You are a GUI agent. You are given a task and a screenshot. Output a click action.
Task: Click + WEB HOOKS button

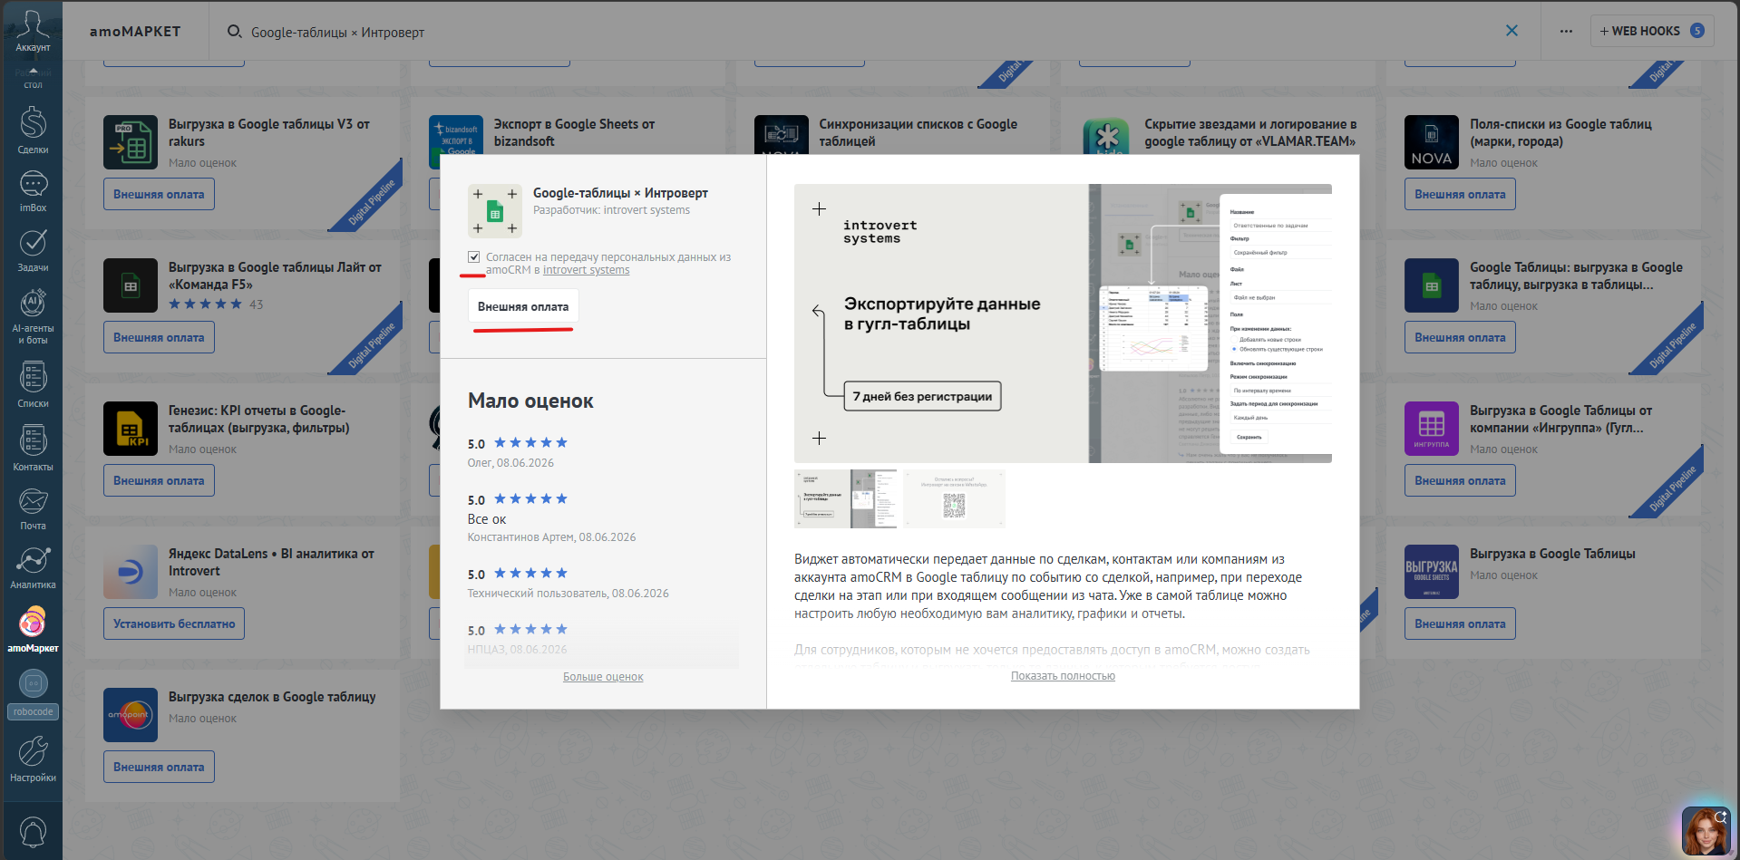[1651, 31]
